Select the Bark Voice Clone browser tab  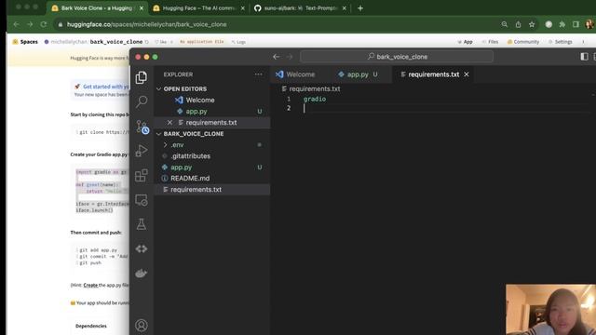[97, 8]
